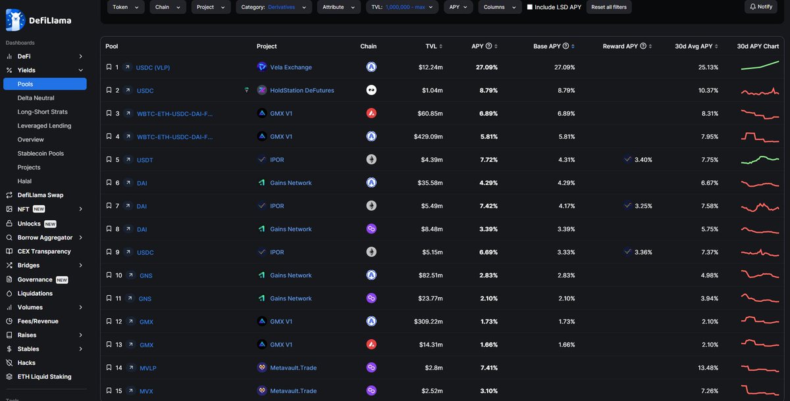Click the Avalanche chain icon in row 3

click(x=371, y=113)
